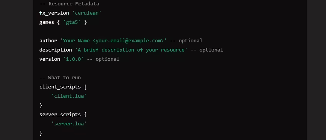The width and height of the screenshot is (326, 140).
Task: Click the client_scripts keyword
Action: 60,87
